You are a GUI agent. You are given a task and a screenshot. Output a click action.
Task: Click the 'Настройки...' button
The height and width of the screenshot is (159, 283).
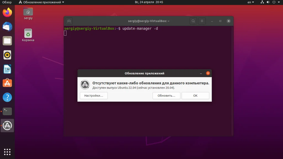(94, 96)
